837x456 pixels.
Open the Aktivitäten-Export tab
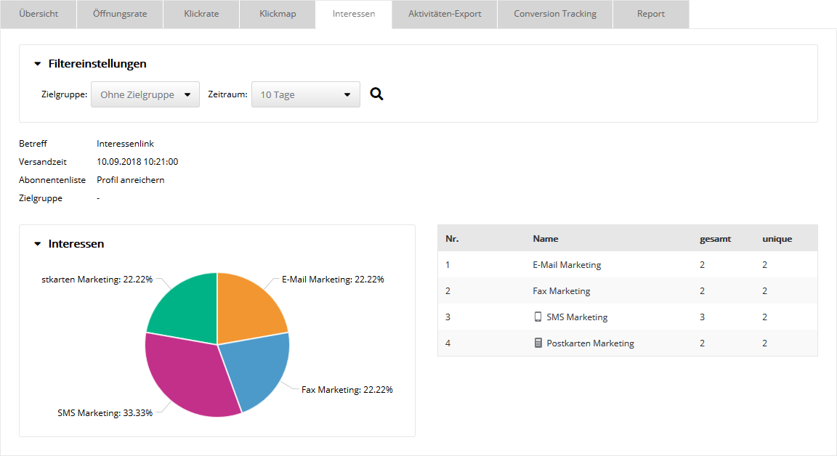445,15
